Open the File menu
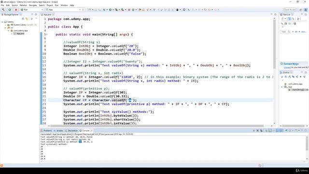The width and height of the screenshot is (309, 174). 2,5
